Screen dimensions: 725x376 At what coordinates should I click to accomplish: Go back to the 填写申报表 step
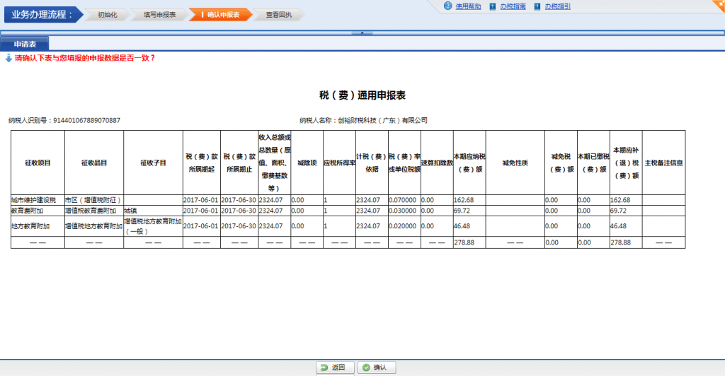(159, 14)
